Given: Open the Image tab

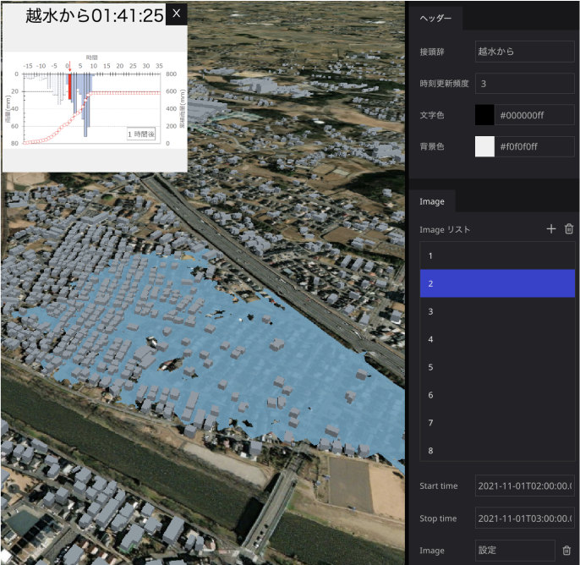Looking at the screenshot, I should (x=432, y=201).
